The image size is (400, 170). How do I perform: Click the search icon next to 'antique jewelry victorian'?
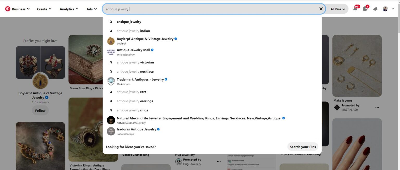pyautogui.click(x=111, y=62)
